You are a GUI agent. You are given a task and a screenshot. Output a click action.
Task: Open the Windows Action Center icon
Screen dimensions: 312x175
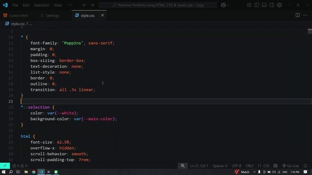(306, 172)
